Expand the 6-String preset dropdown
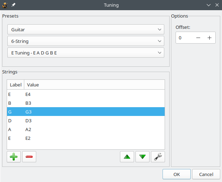The width and height of the screenshot is (222, 182). pyautogui.click(x=85, y=41)
